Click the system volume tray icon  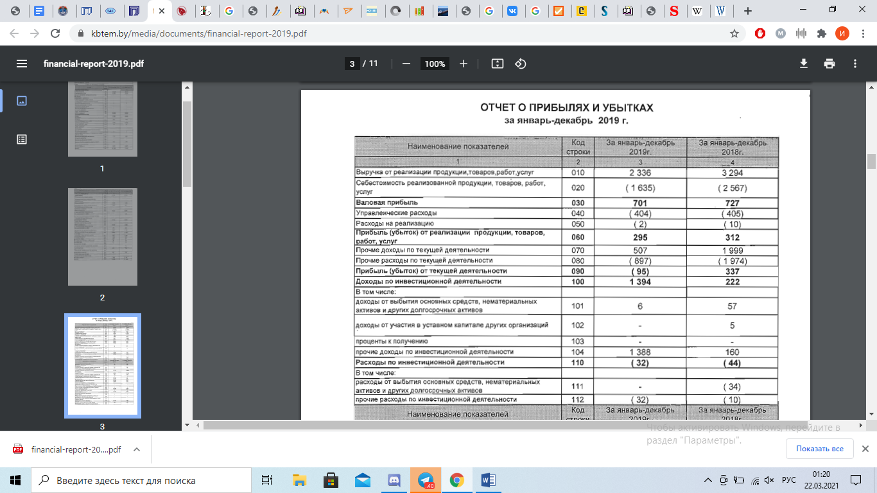click(770, 480)
